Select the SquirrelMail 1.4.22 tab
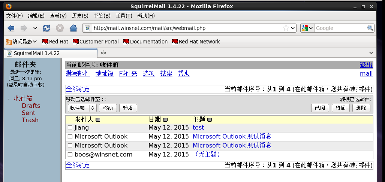385x182 pixels. coord(51,53)
